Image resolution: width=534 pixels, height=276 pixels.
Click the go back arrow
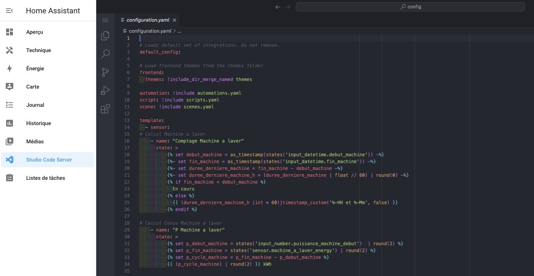point(278,7)
